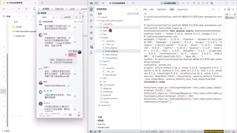237x133 pixels.
Task: Click the refresh explorer icon
Action: click(x=134, y=14)
